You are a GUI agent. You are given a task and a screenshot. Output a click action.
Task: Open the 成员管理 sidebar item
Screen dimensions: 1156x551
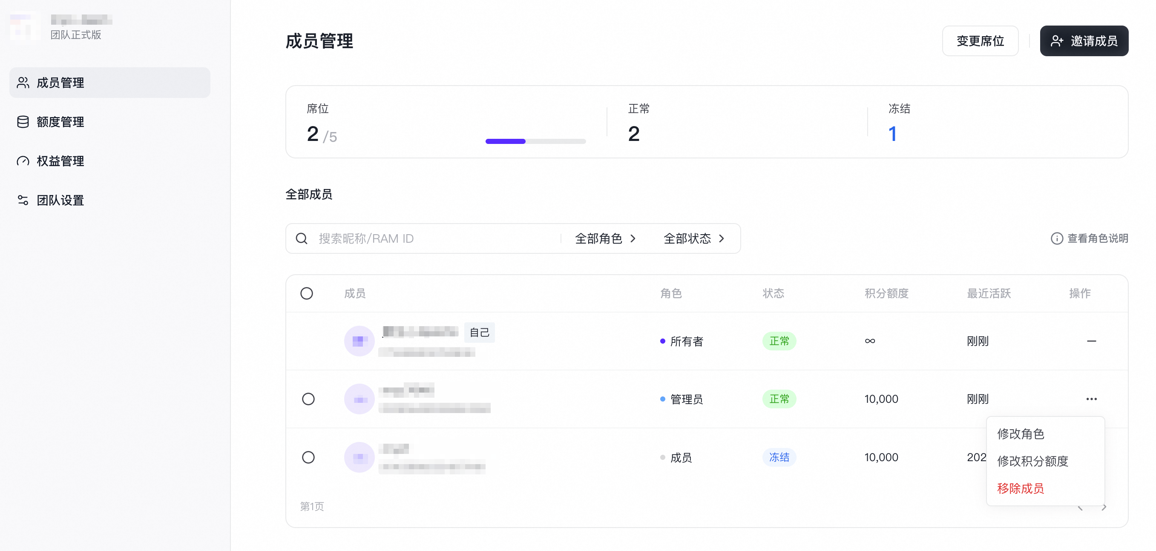109,83
